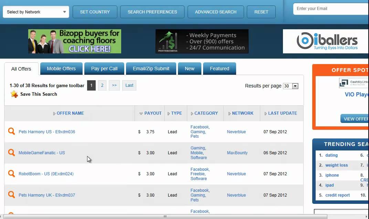
Task: Click the next page >> button
Action: tap(114, 85)
